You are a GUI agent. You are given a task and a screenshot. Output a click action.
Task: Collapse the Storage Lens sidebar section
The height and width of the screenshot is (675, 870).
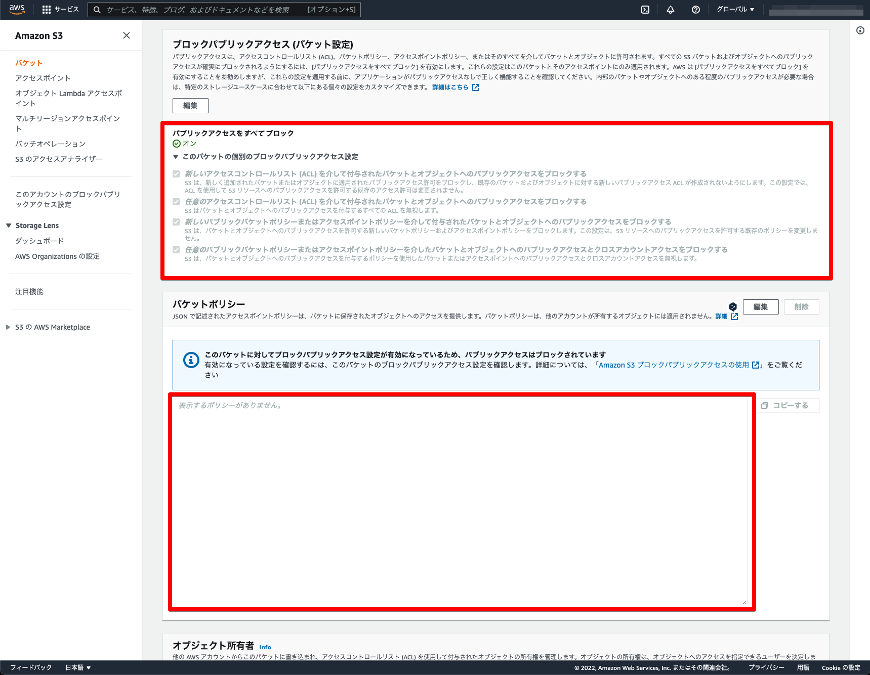[9, 226]
